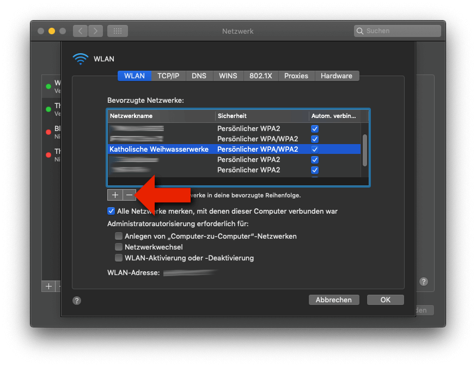Click the preferred networks list scrollbar
The height and width of the screenshot is (367, 476).
tap(365, 150)
